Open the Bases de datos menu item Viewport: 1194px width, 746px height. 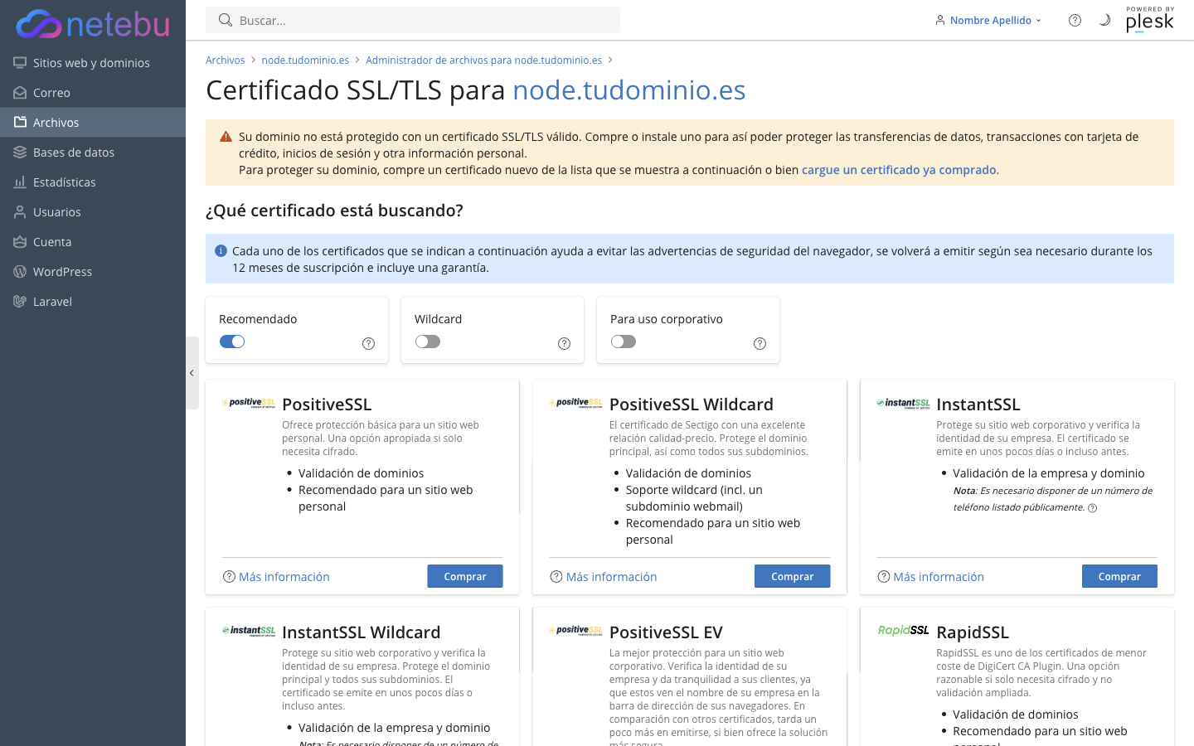(x=93, y=152)
